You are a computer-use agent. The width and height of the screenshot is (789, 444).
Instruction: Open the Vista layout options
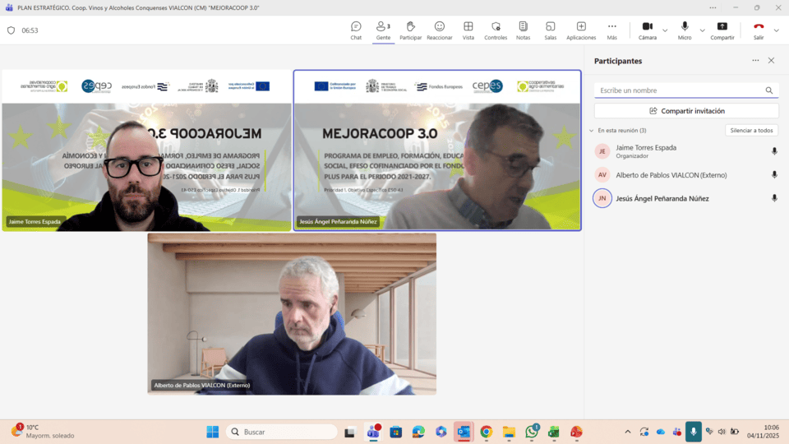tap(468, 30)
